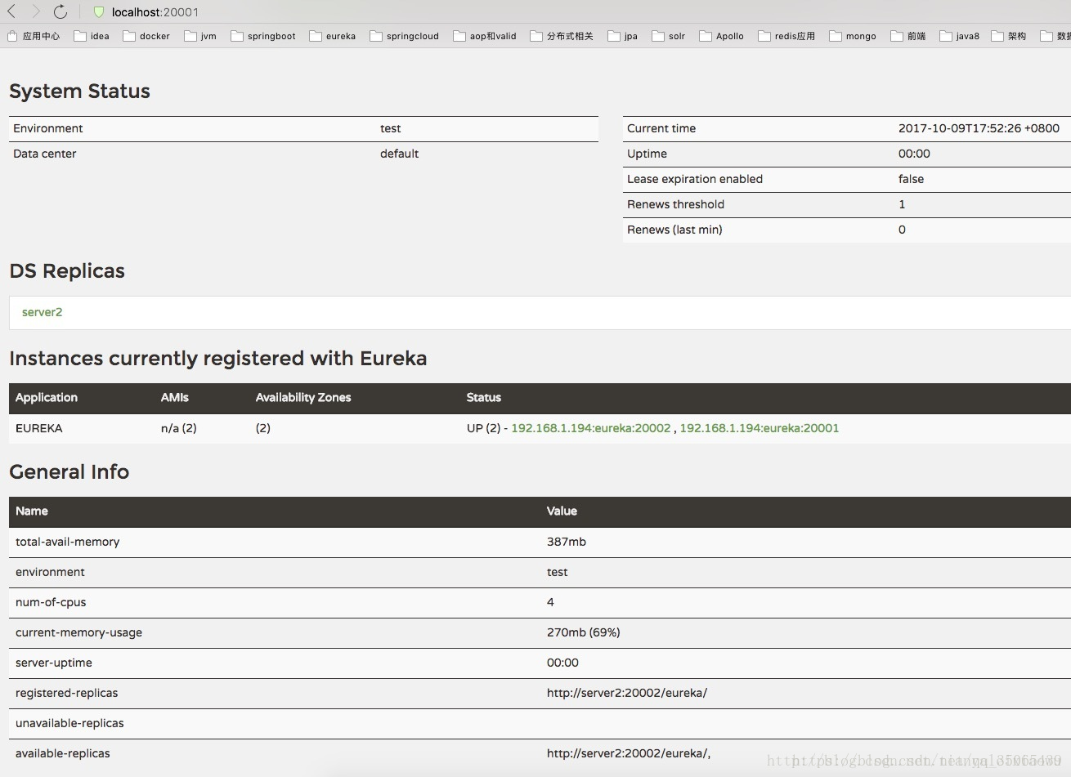The image size is (1071, 777).
Task: Click the Environment label in System Status
Action: click(x=48, y=128)
